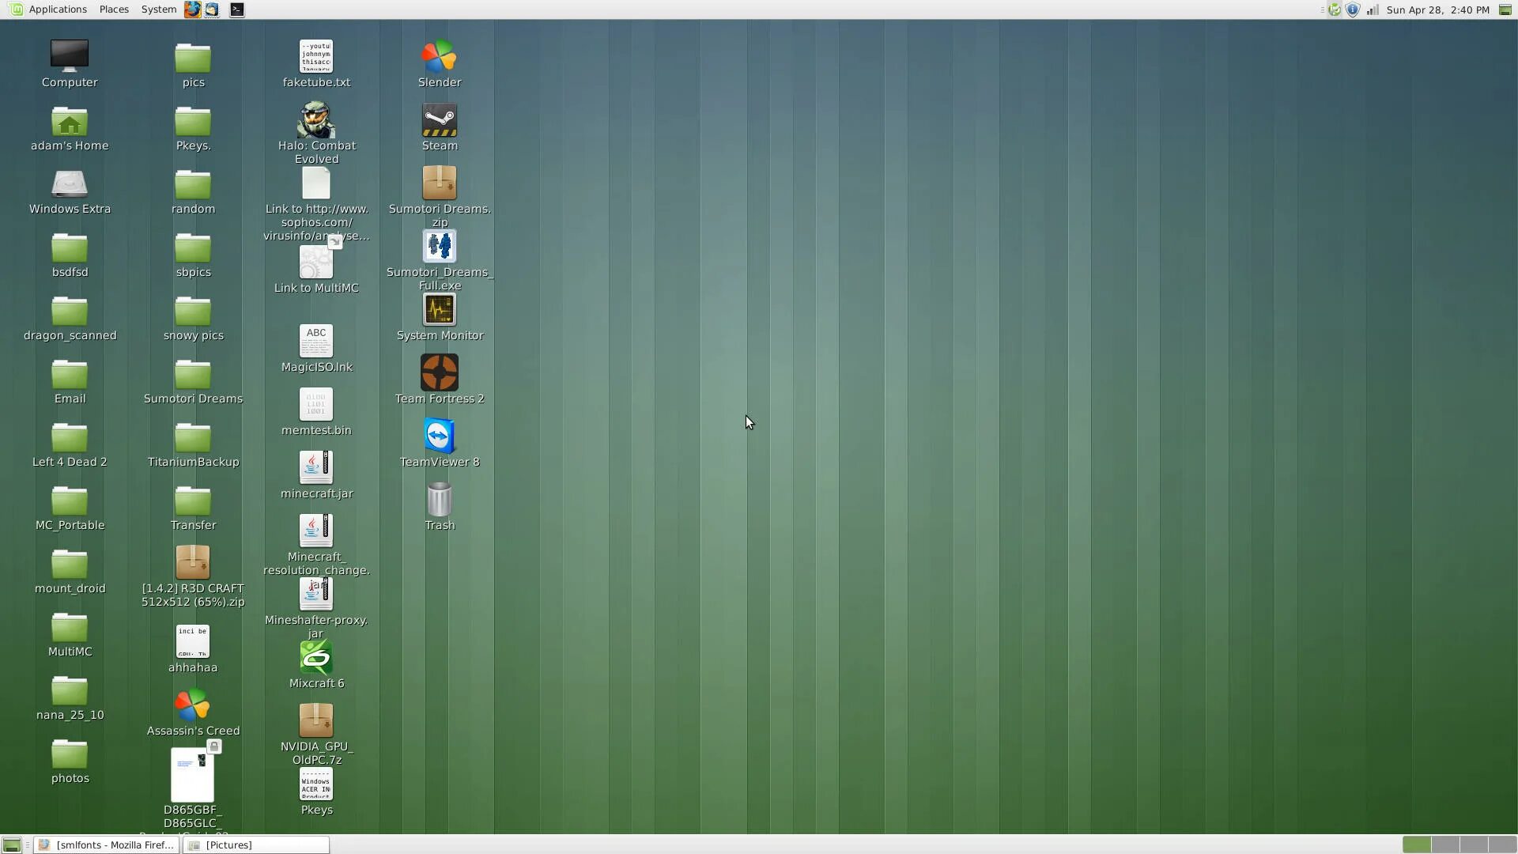Toggle the show desktop button in the bottom panel
This screenshot has height=854, width=1518.
click(11, 845)
